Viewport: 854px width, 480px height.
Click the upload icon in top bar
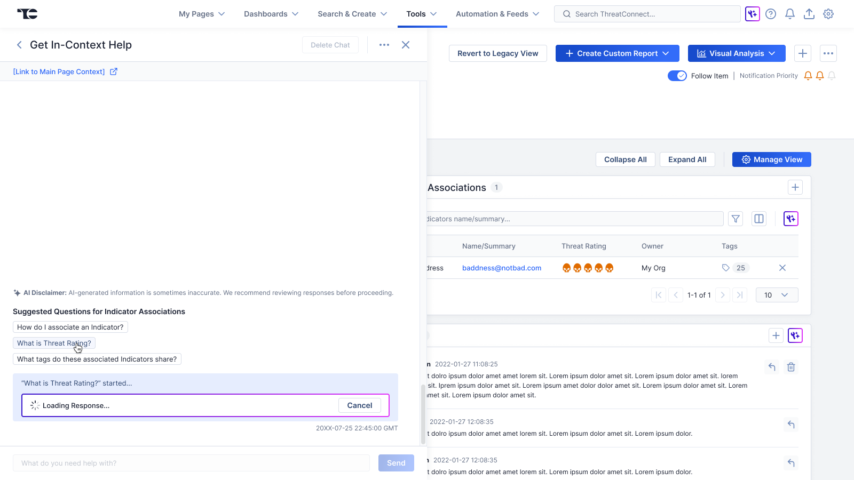pyautogui.click(x=809, y=14)
